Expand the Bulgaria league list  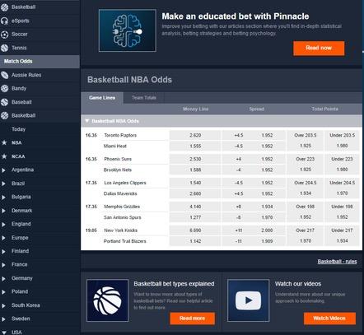(3, 198)
